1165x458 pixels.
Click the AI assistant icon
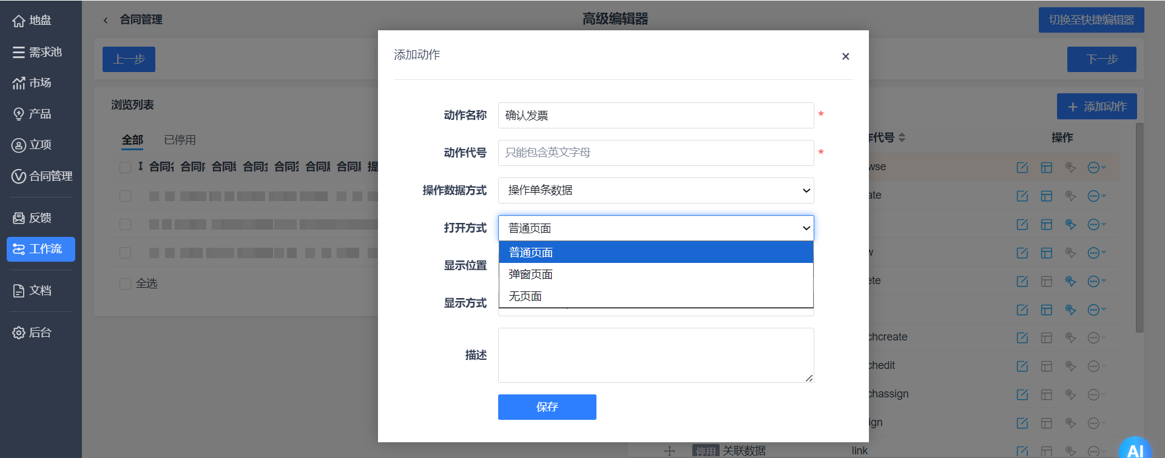pyautogui.click(x=1135, y=450)
